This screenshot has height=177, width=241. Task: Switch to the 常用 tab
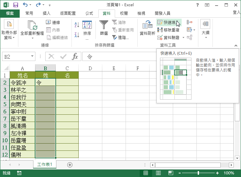(29, 13)
